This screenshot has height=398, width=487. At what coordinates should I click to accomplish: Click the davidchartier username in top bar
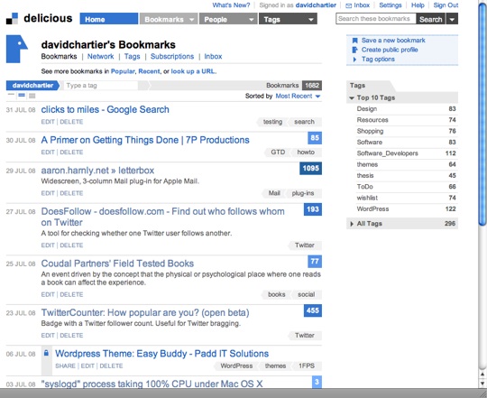[316, 5]
